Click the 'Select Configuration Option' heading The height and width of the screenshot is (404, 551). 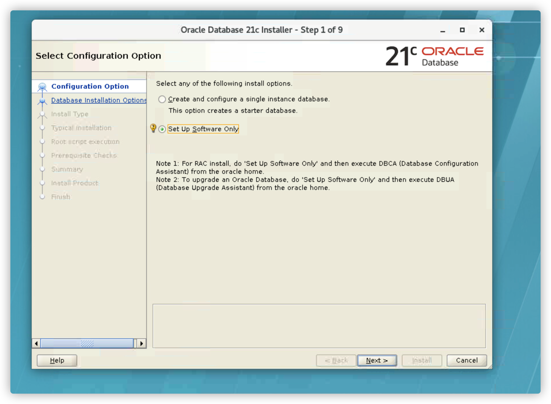pos(98,56)
